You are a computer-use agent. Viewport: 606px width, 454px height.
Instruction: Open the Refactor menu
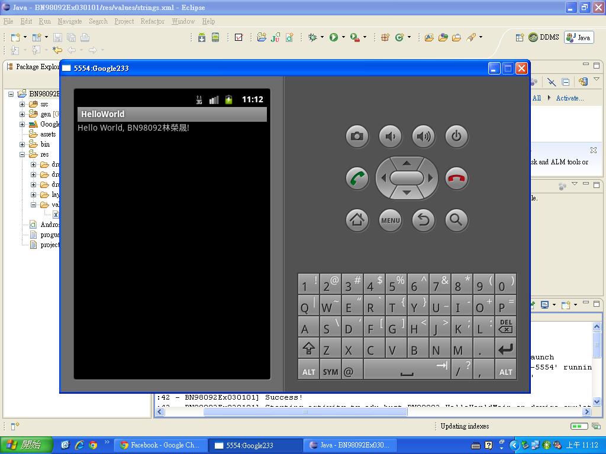click(x=152, y=21)
